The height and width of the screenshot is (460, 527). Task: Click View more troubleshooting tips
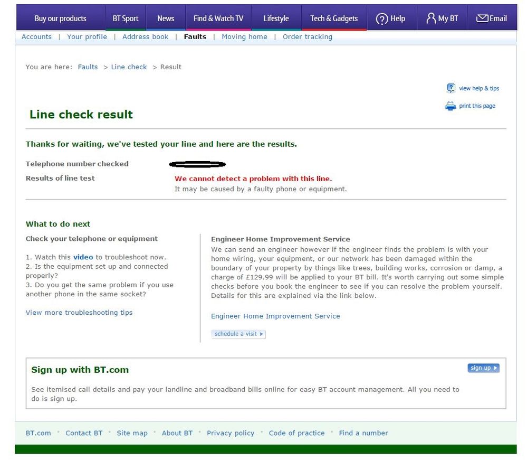tap(79, 313)
